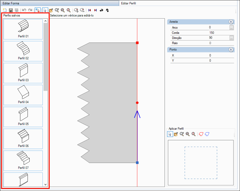Toggle the vertex edit mode toolbar button
Viewport: 240px width, 191px height.
click(38, 10)
